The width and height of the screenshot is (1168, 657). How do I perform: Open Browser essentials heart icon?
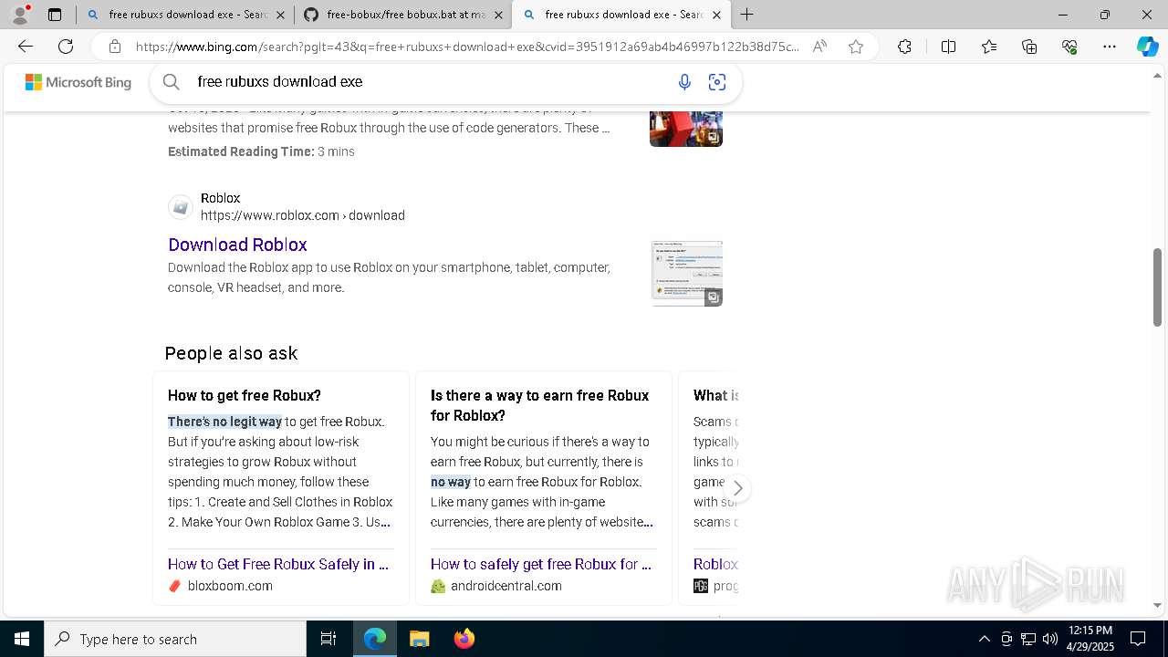click(1069, 47)
